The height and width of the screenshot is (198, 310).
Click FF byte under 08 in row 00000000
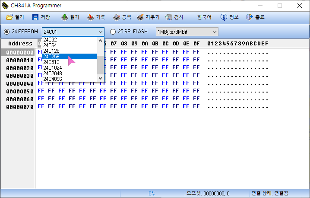click(x=124, y=52)
